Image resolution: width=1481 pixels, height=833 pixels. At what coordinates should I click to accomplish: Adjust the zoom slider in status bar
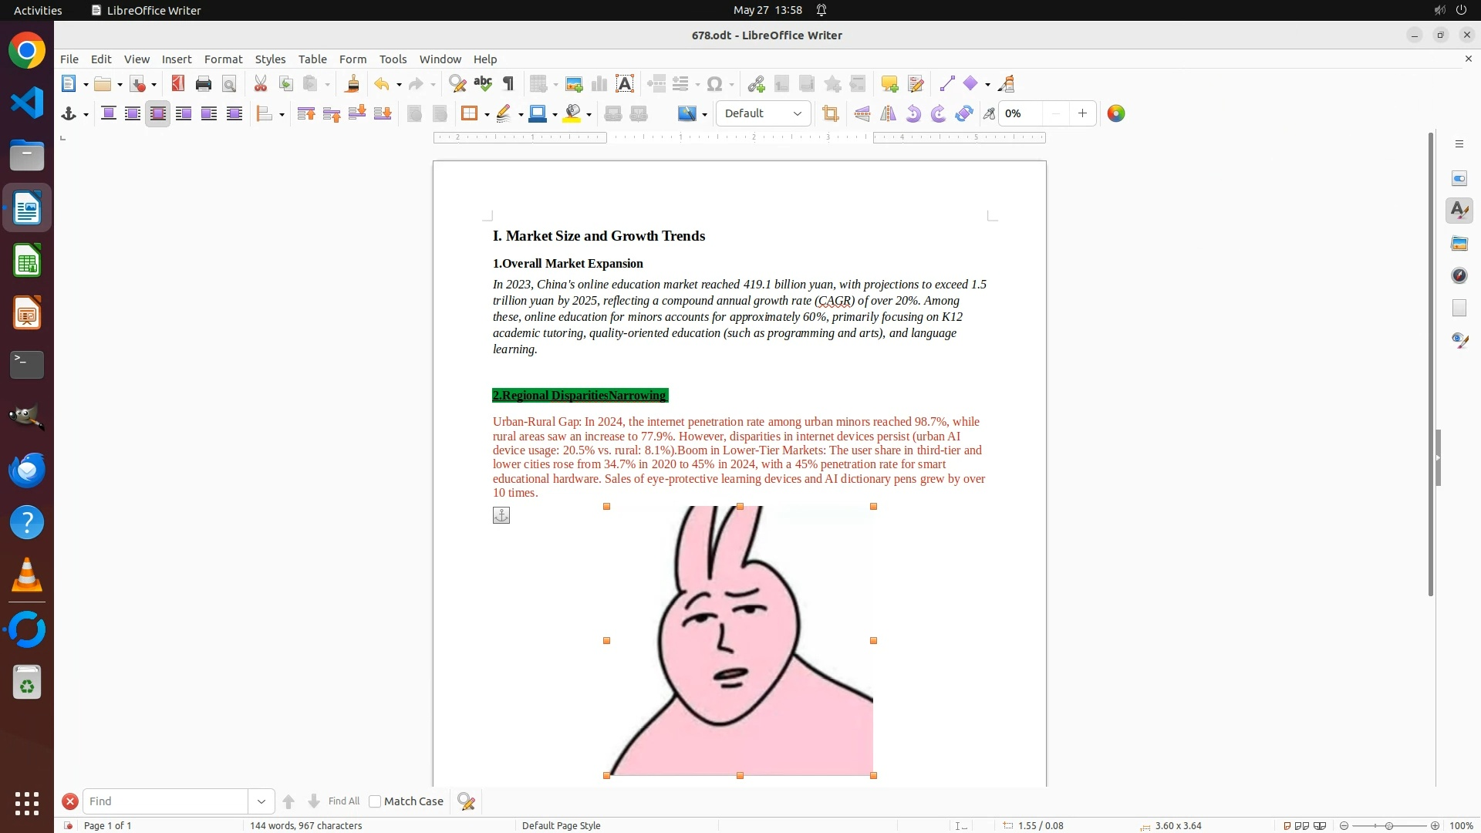point(1388,825)
